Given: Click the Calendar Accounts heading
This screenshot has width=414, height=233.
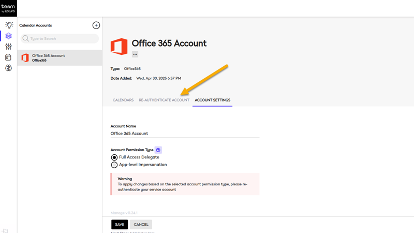Looking at the screenshot, I should pyautogui.click(x=35, y=25).
